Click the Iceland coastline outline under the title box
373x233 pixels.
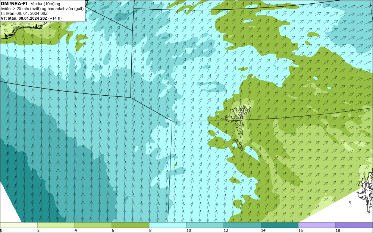[23, 30]
